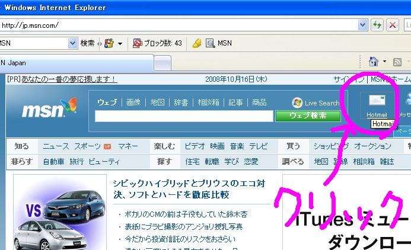Expand the arrow next to butterfly icon
The image size is (411, 250).
point(120,43)
